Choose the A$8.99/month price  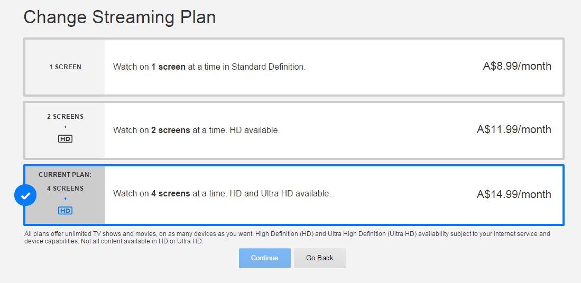pyautogui.click(x=517, y=67)
